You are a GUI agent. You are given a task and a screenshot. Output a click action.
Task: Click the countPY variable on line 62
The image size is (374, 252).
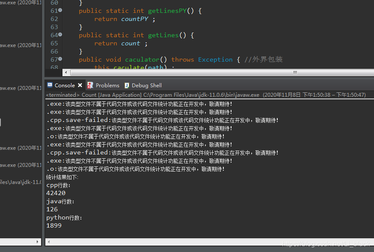[134, 19]
